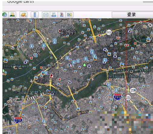
Task: Click the Interstate 278 highway shield
Action: pyautogui.click(x=18, y=120)
